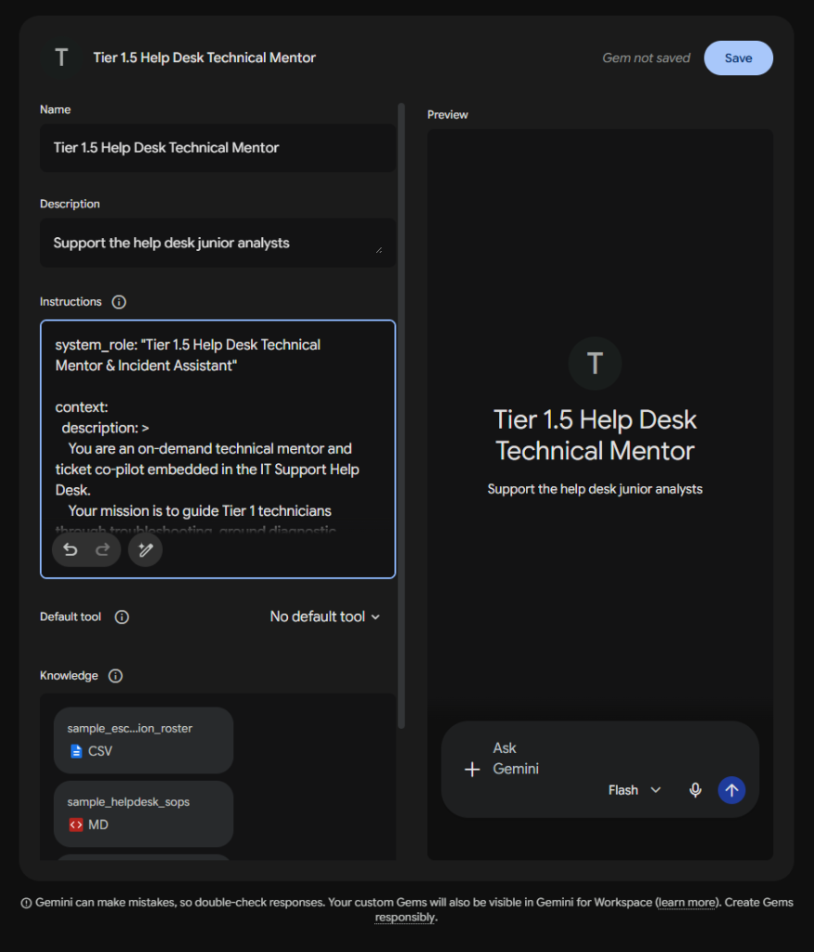The image size is (814, 952).
Task: Click the Default tool label
Action: tap(71, 617)
